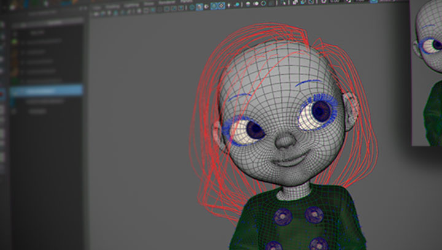This screenshot has height=250, width=442.
Task: Select the first item in Outliner list
Action: (37, 31)
